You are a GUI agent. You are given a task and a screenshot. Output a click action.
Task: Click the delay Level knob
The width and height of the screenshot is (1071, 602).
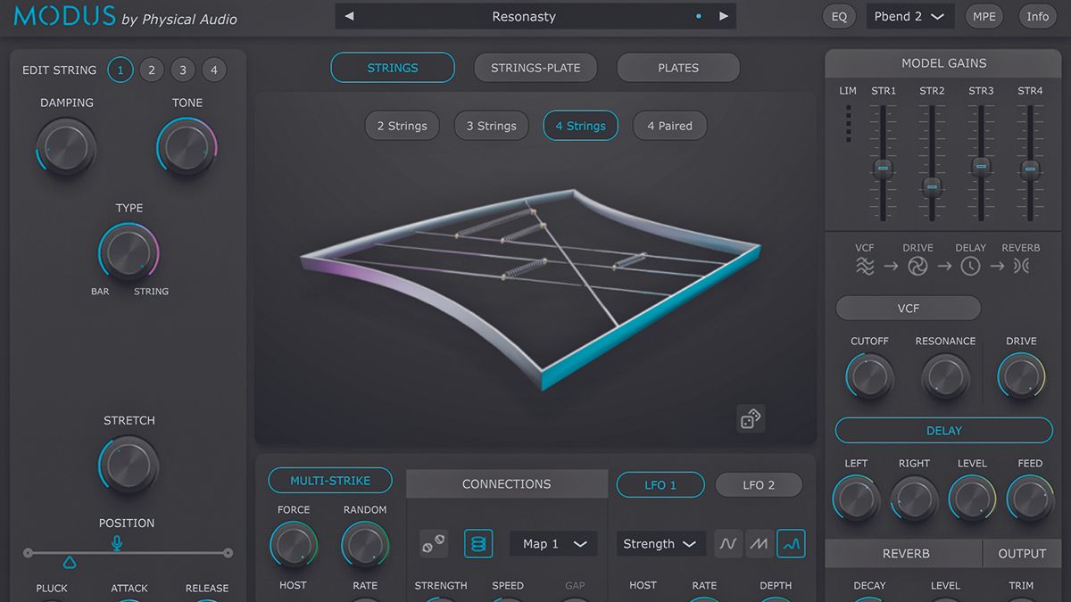tap(972, 499)
